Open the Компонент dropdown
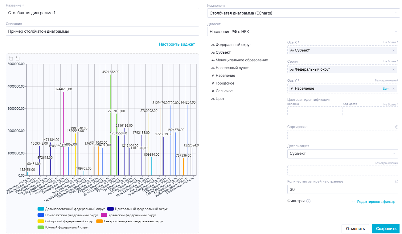 [303, 13]
